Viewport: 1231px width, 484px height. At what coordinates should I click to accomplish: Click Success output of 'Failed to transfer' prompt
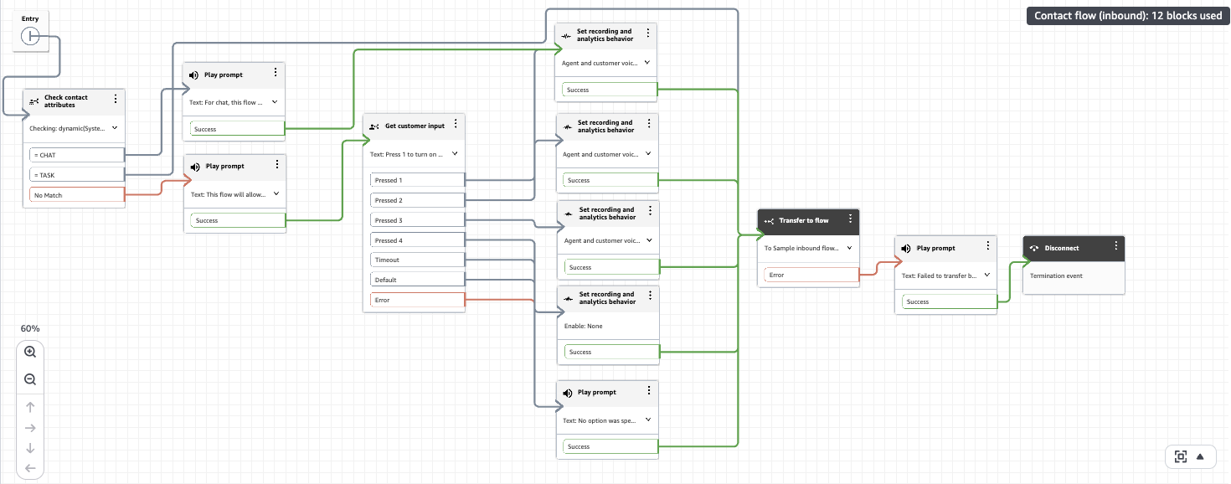950,301
